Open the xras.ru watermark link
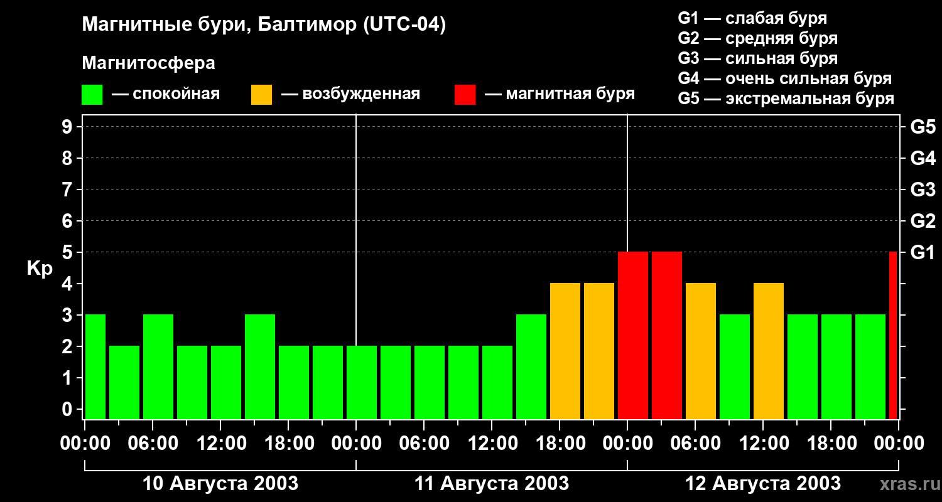This screenshot has height=502, width=942. 907,484
